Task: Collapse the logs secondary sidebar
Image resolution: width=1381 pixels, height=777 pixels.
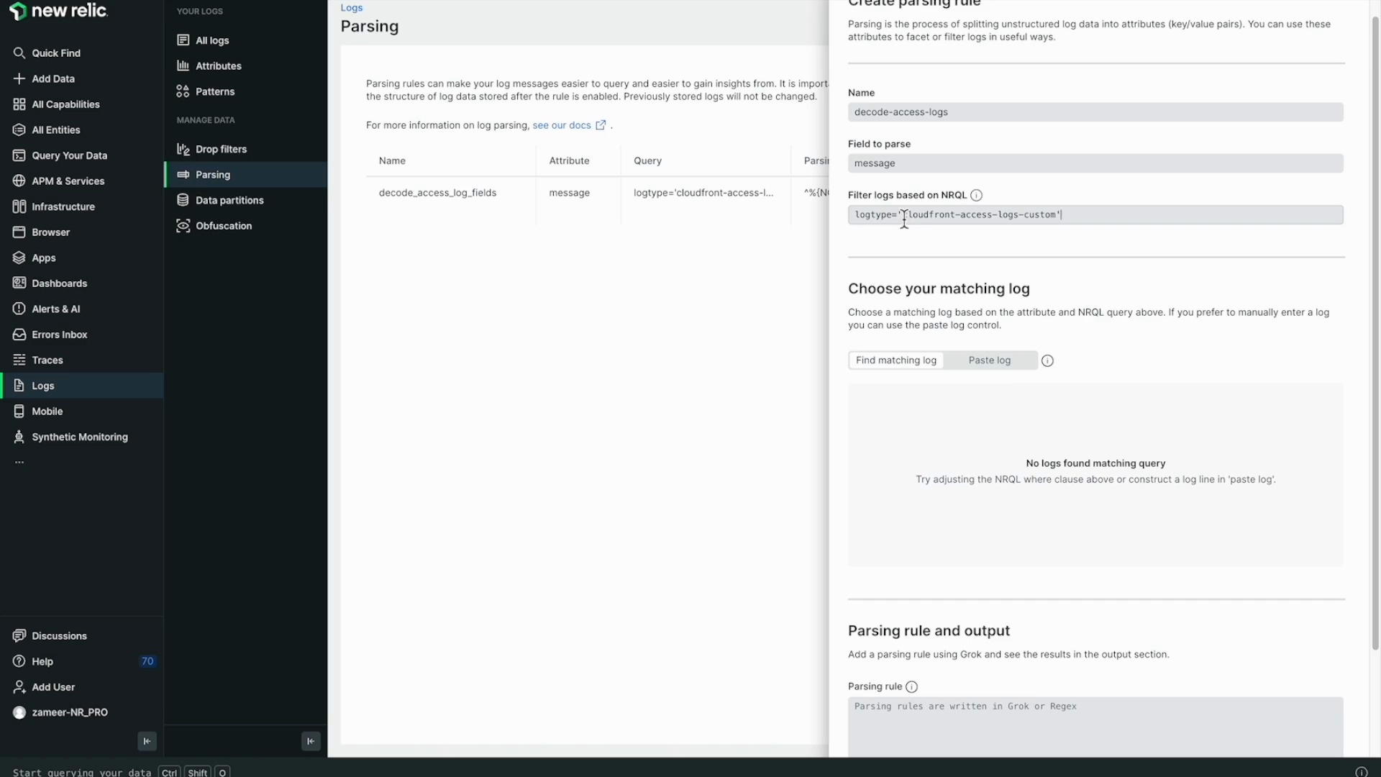Action: point(311,741)
